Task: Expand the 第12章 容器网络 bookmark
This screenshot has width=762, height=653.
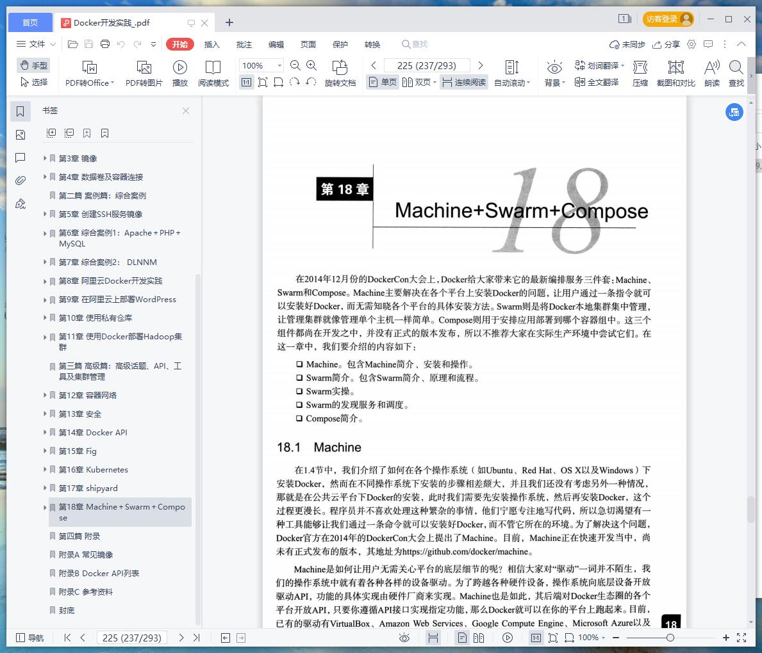Action: pos(45,395)
